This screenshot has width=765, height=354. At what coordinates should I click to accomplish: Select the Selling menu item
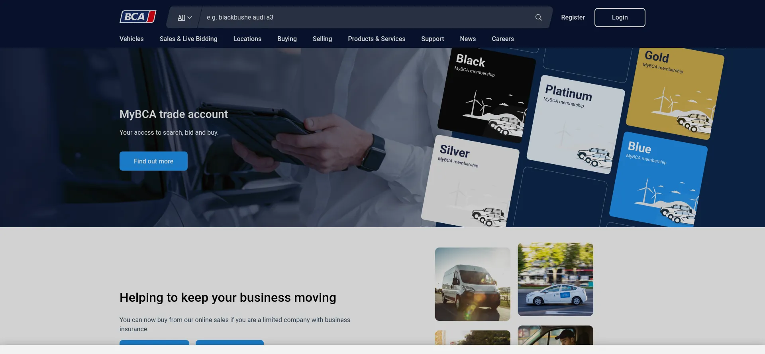(x=322, y=39)
